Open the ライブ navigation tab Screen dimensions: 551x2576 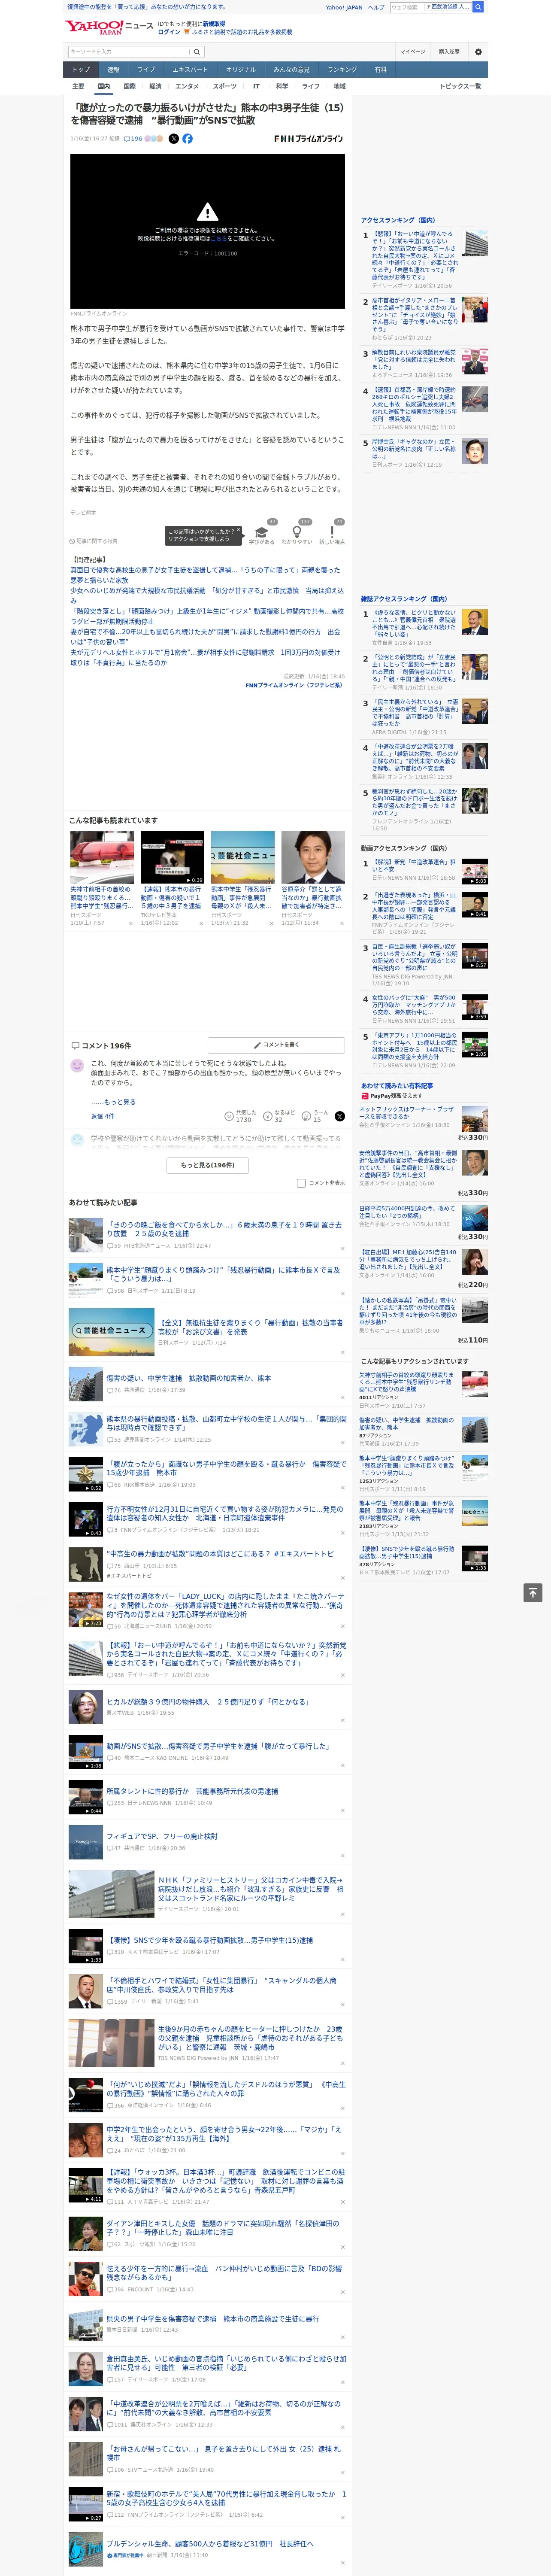pos(146,70)
